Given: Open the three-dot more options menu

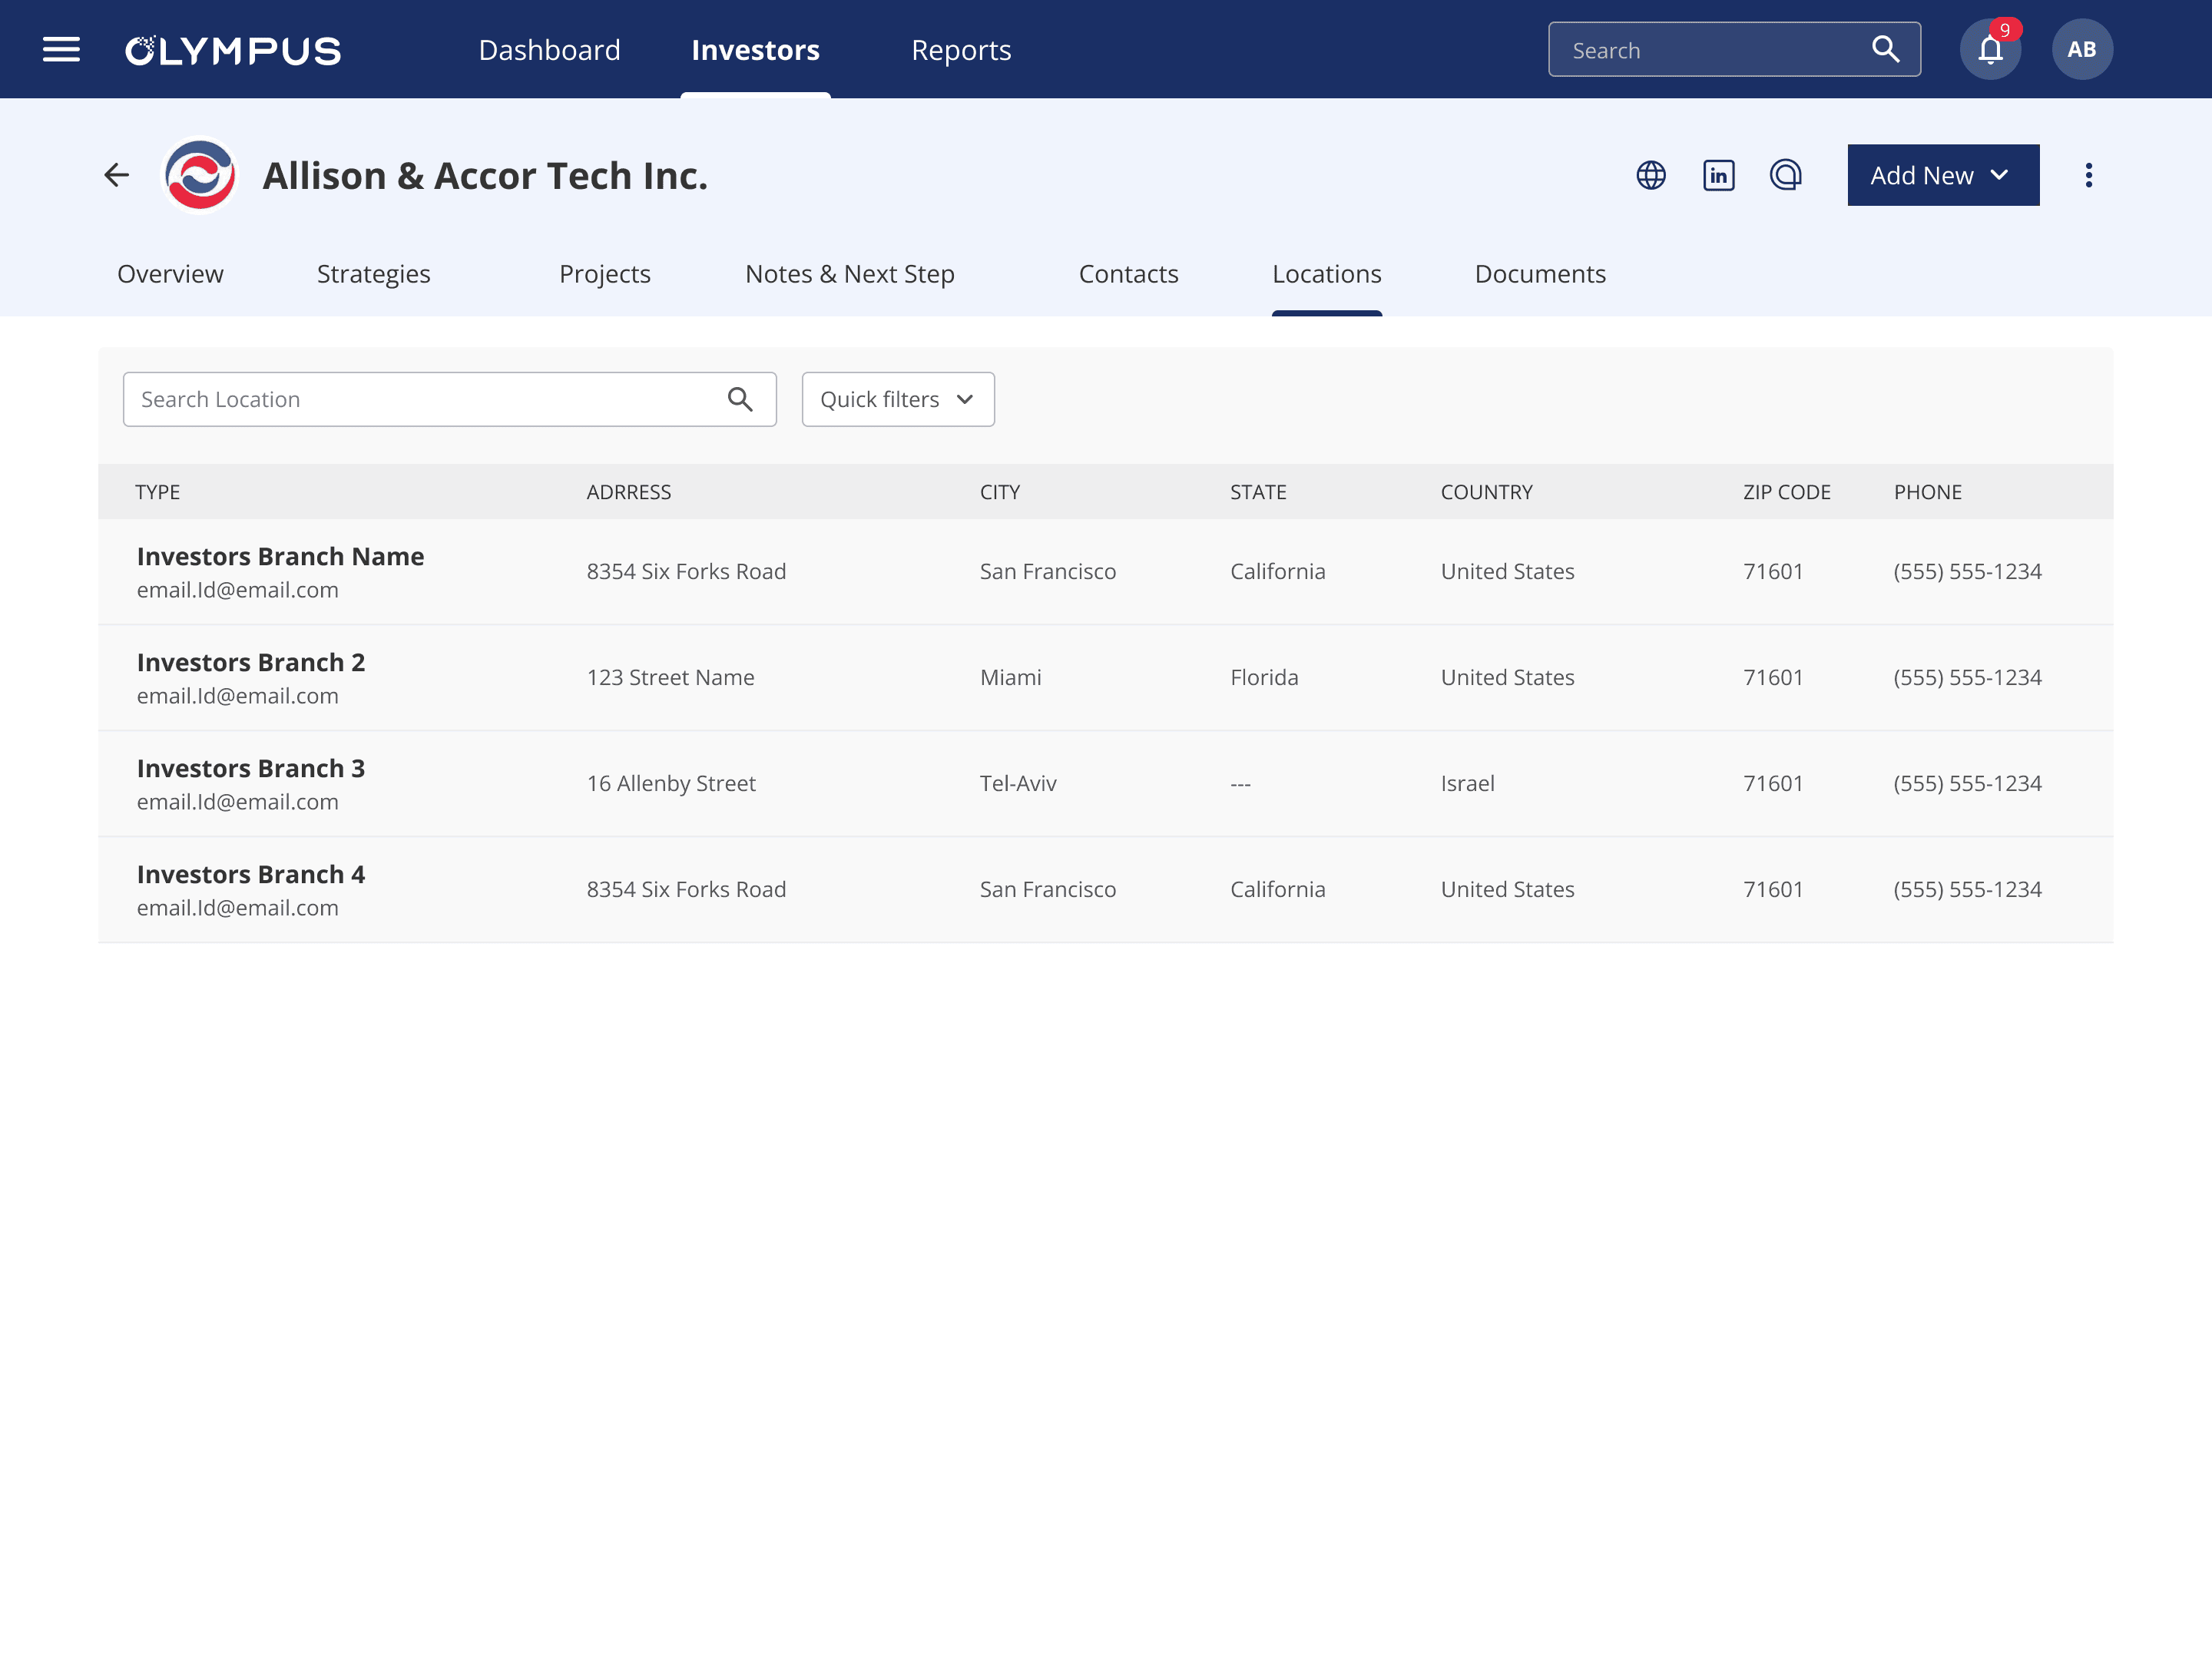Looking at the screenshot, I should point(2088,176).
